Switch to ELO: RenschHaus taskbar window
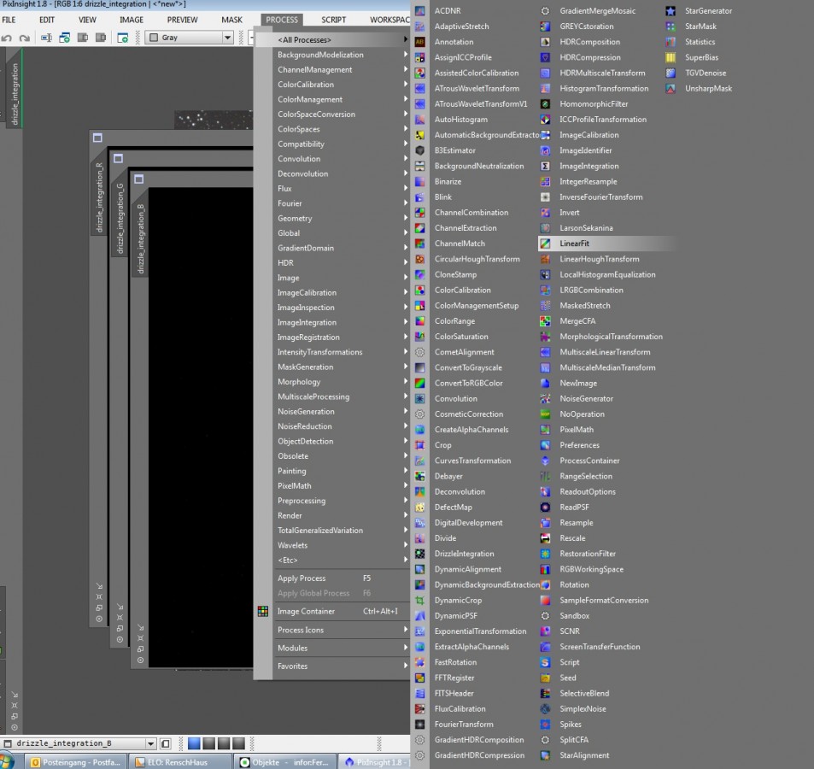 [x=180, y=761]
